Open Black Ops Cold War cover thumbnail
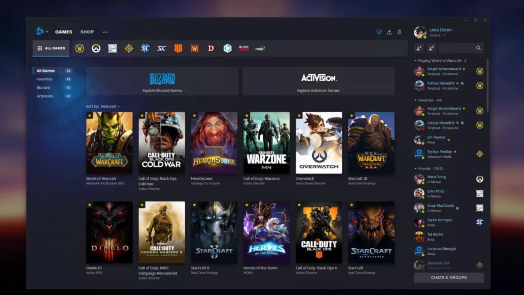 (x=162, y=143)
